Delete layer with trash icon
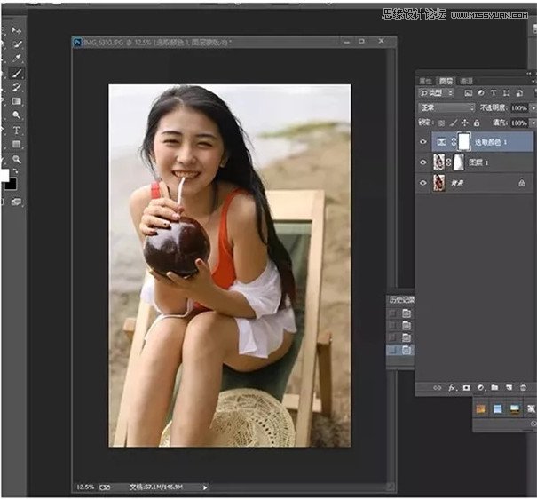Viewport: 537px width, 499px height. pyautogui.click(x=523, y=388)
